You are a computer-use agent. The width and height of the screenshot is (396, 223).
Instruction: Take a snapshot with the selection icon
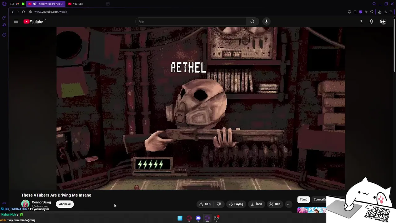[355, 12]
